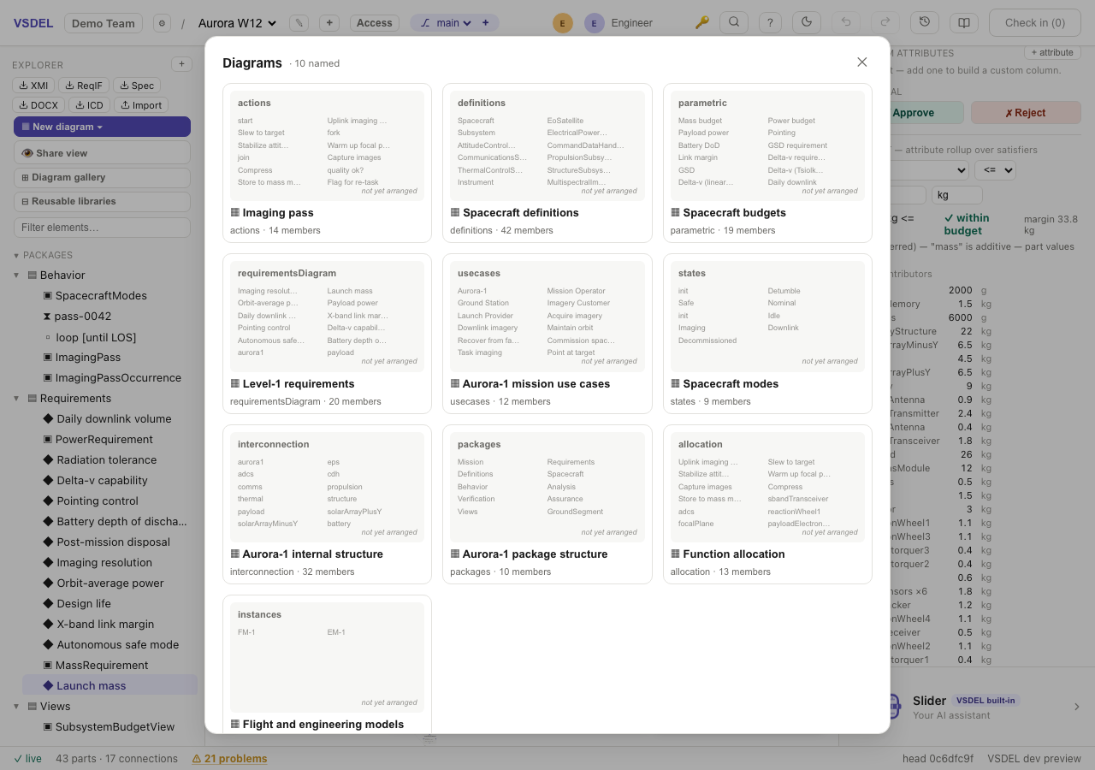Viewport: 1095px width, 770px height.
Task: Open the Imaging pass diagram thumbnail
Action: pyautogui.click(x=327, y=145)
